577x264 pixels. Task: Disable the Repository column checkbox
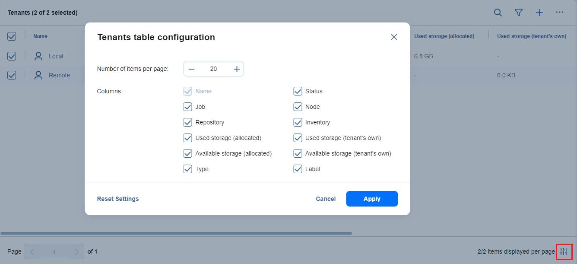(187, 122)
